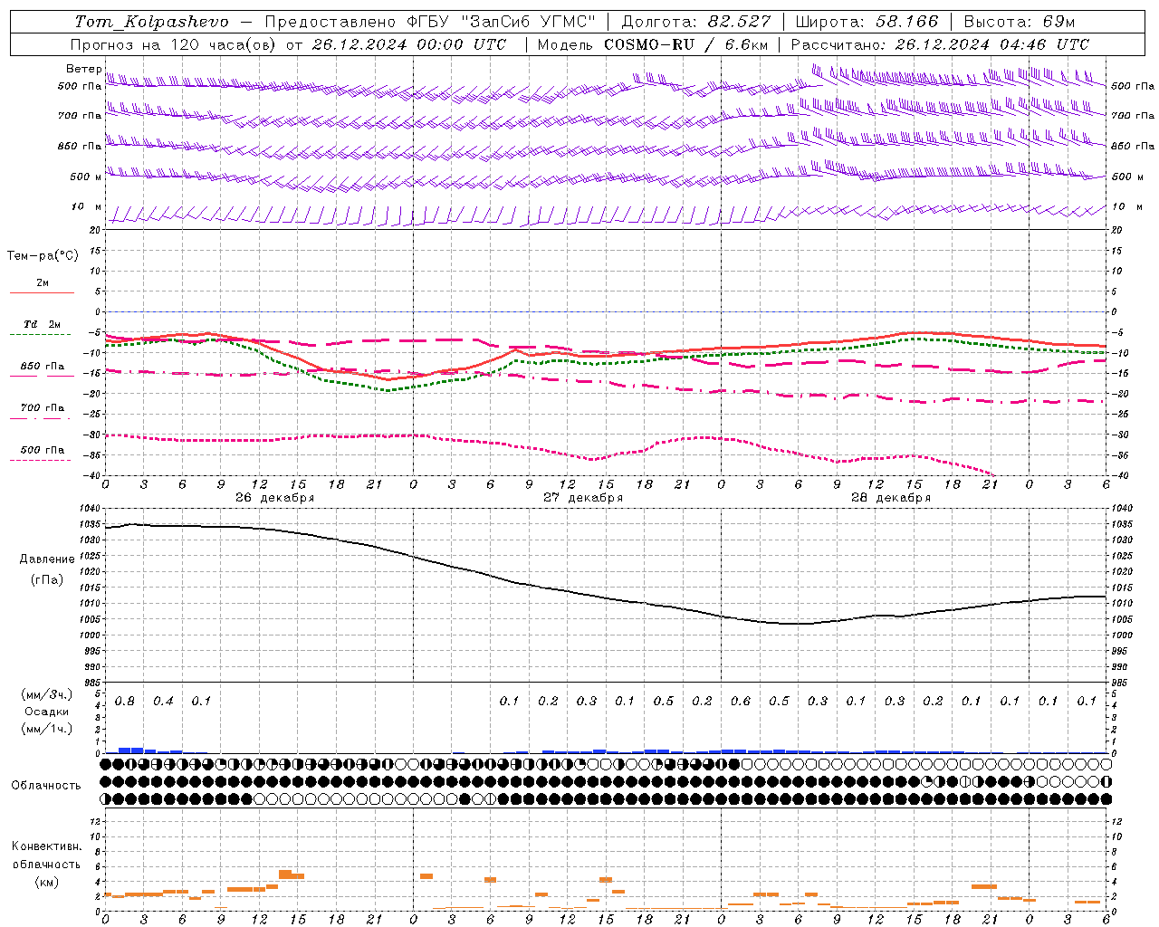Select the 'Широта: 58.166' header value
The height and width of the screenshot is (927, 1159).
click(x=867, y=22)
